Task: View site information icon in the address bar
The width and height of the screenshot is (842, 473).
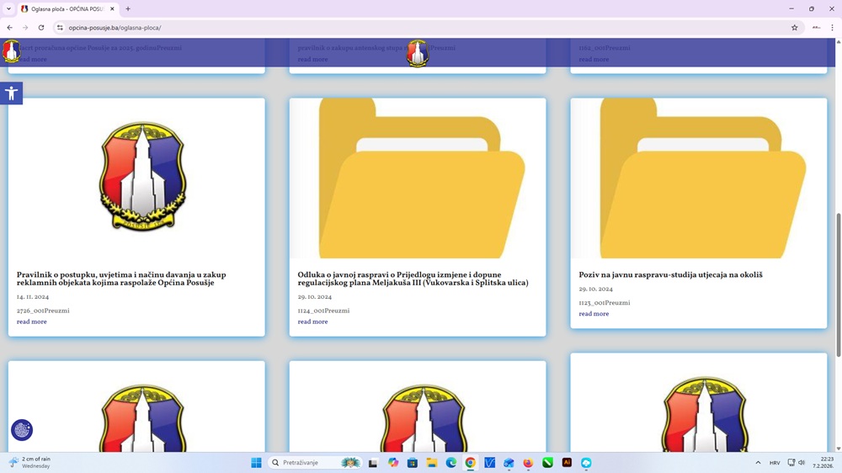Action: 60,28
